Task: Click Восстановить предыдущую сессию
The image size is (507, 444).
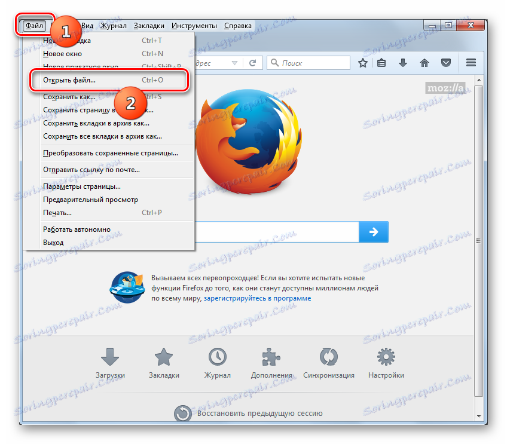Action: (x=248, y=414)
